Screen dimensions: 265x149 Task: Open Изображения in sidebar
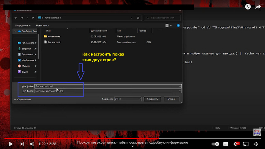click(x=27, y=60)
